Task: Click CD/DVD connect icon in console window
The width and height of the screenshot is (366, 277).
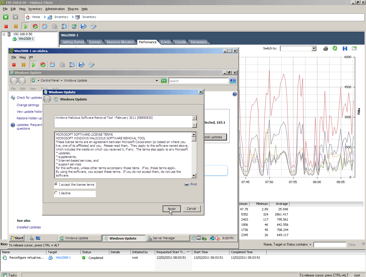Action: 91,65
